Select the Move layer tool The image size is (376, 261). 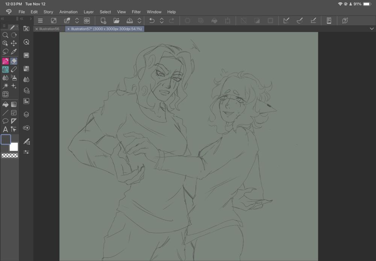pyautogui.click(x=14, y=43)
